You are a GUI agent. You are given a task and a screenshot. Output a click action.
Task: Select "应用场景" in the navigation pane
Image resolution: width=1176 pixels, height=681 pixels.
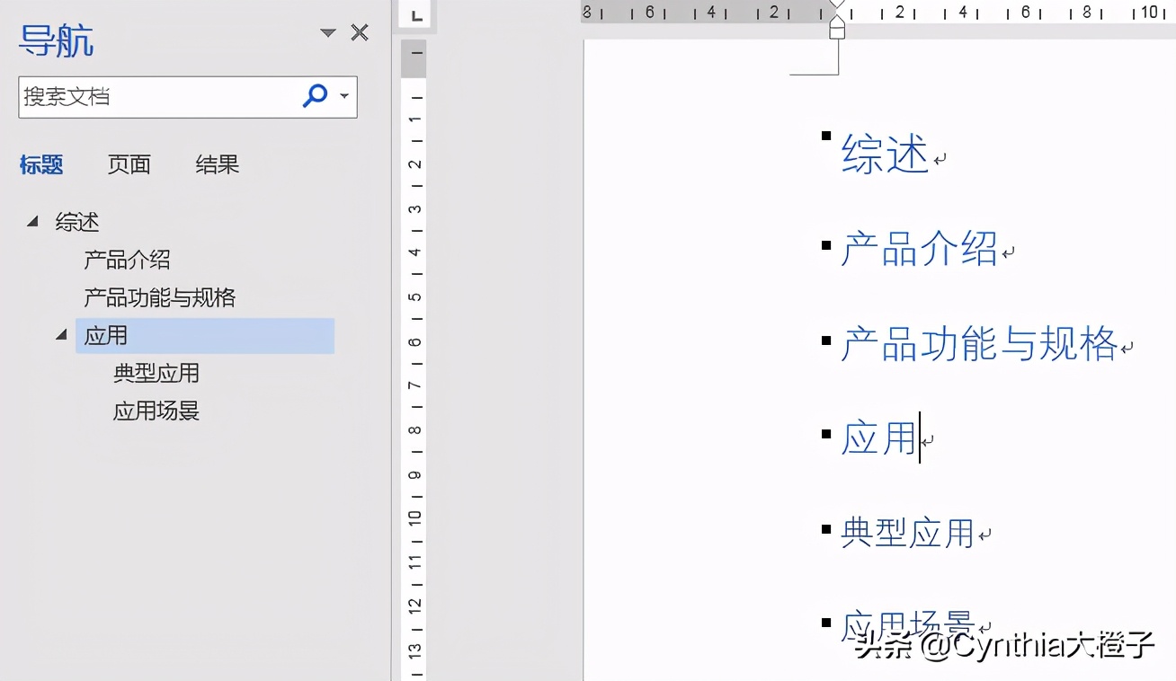pos(156,411)
